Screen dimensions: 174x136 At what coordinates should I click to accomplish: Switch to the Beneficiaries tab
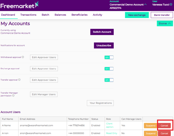point(79,15)
